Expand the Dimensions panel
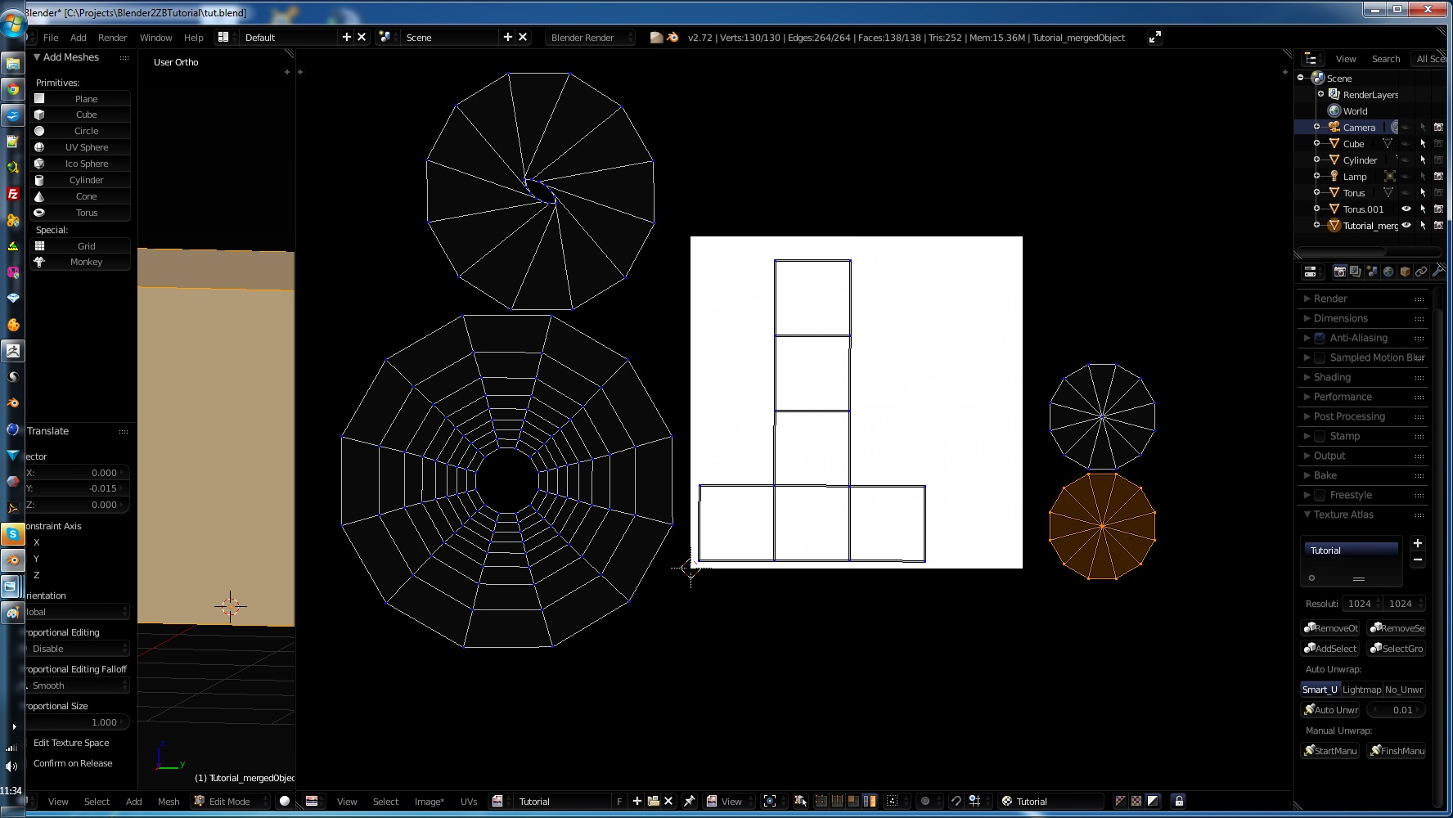 (1340, 318)
